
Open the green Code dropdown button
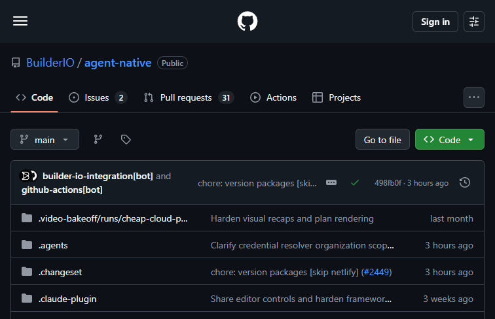pyautogui.click(x=450, y=139)
